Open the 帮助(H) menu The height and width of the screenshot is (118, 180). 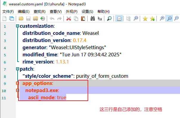[103, 12]
